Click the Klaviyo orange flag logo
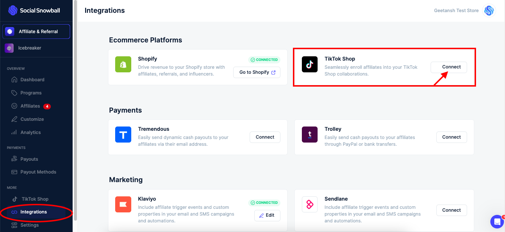505x232 pixels. pyautogui.click(x=123, y=205)
